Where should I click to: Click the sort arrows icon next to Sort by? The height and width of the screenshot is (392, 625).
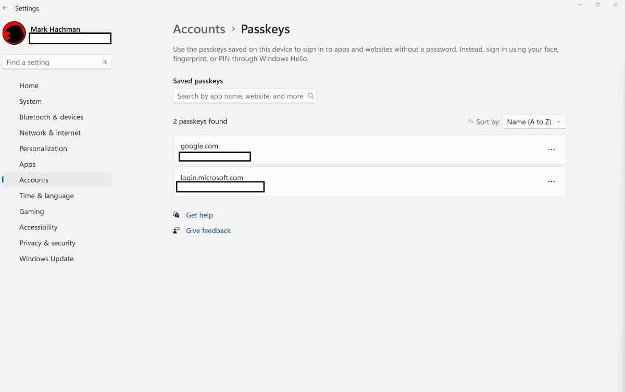point(471,121)
